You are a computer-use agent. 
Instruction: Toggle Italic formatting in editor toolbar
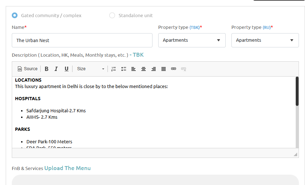pyautogui.click(x=56, y=69)
